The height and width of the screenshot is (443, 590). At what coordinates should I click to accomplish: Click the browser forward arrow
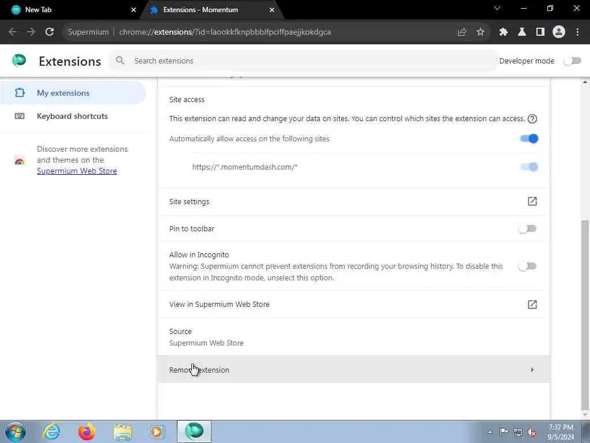pos(31,32)
